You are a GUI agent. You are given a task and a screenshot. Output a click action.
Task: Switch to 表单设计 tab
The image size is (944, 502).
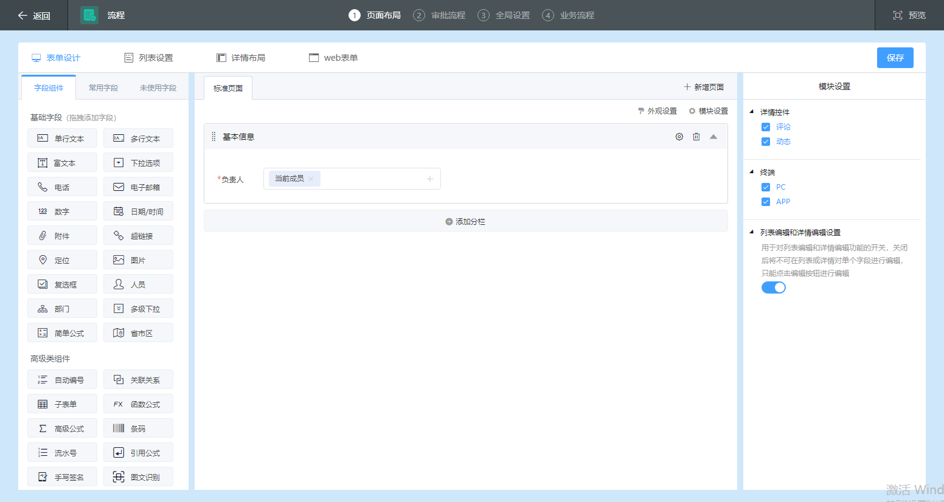(56, 58)
